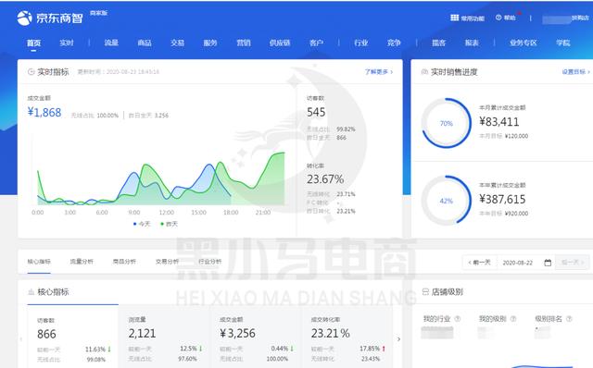Open the calendar icon beside 2020-08-22
Image resolution: width=593 pixels, height=368 pixels.
[548, 263]
